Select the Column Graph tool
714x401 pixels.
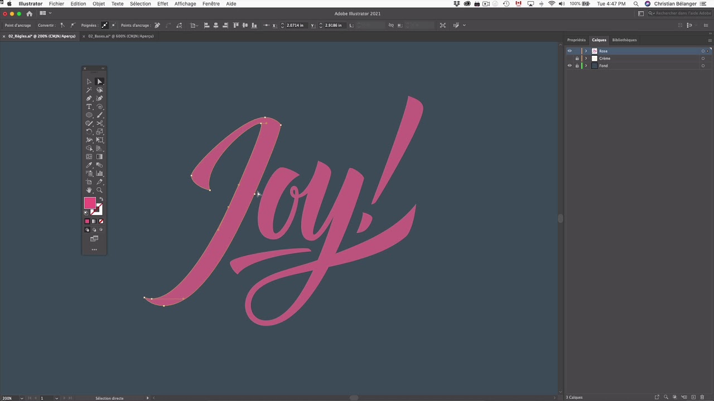[100, 173]
